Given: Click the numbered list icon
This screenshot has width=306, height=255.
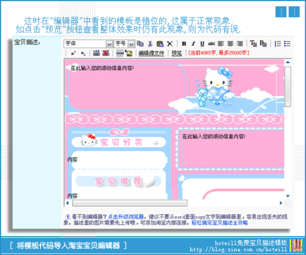Looking at the screenshot, I should pos(278,43).
